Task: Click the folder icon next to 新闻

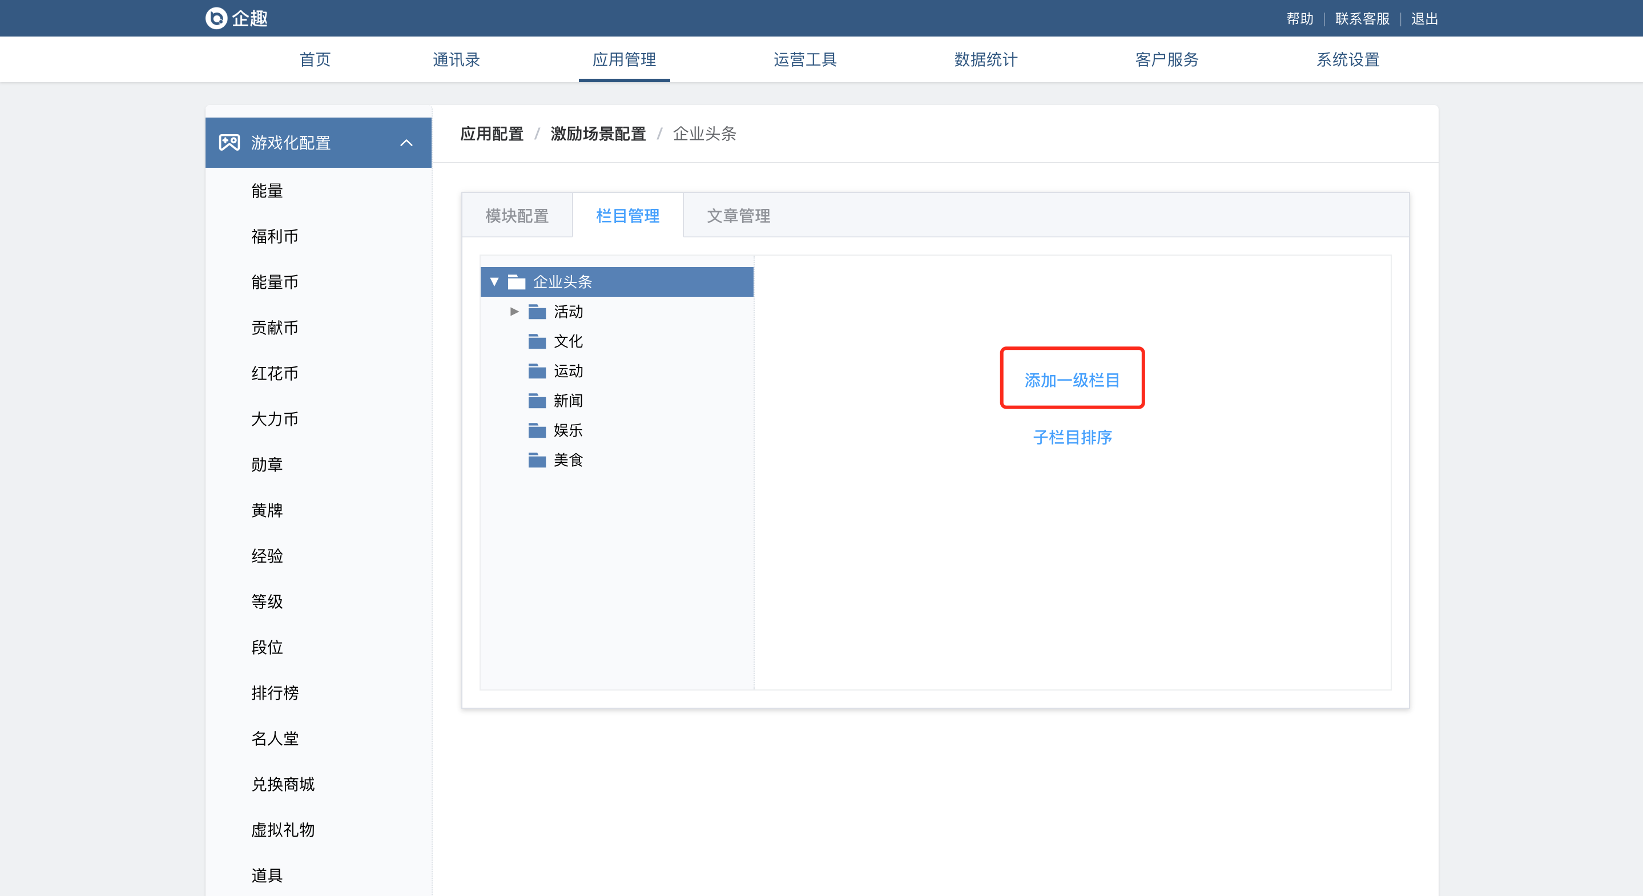Action: (537, 401)
